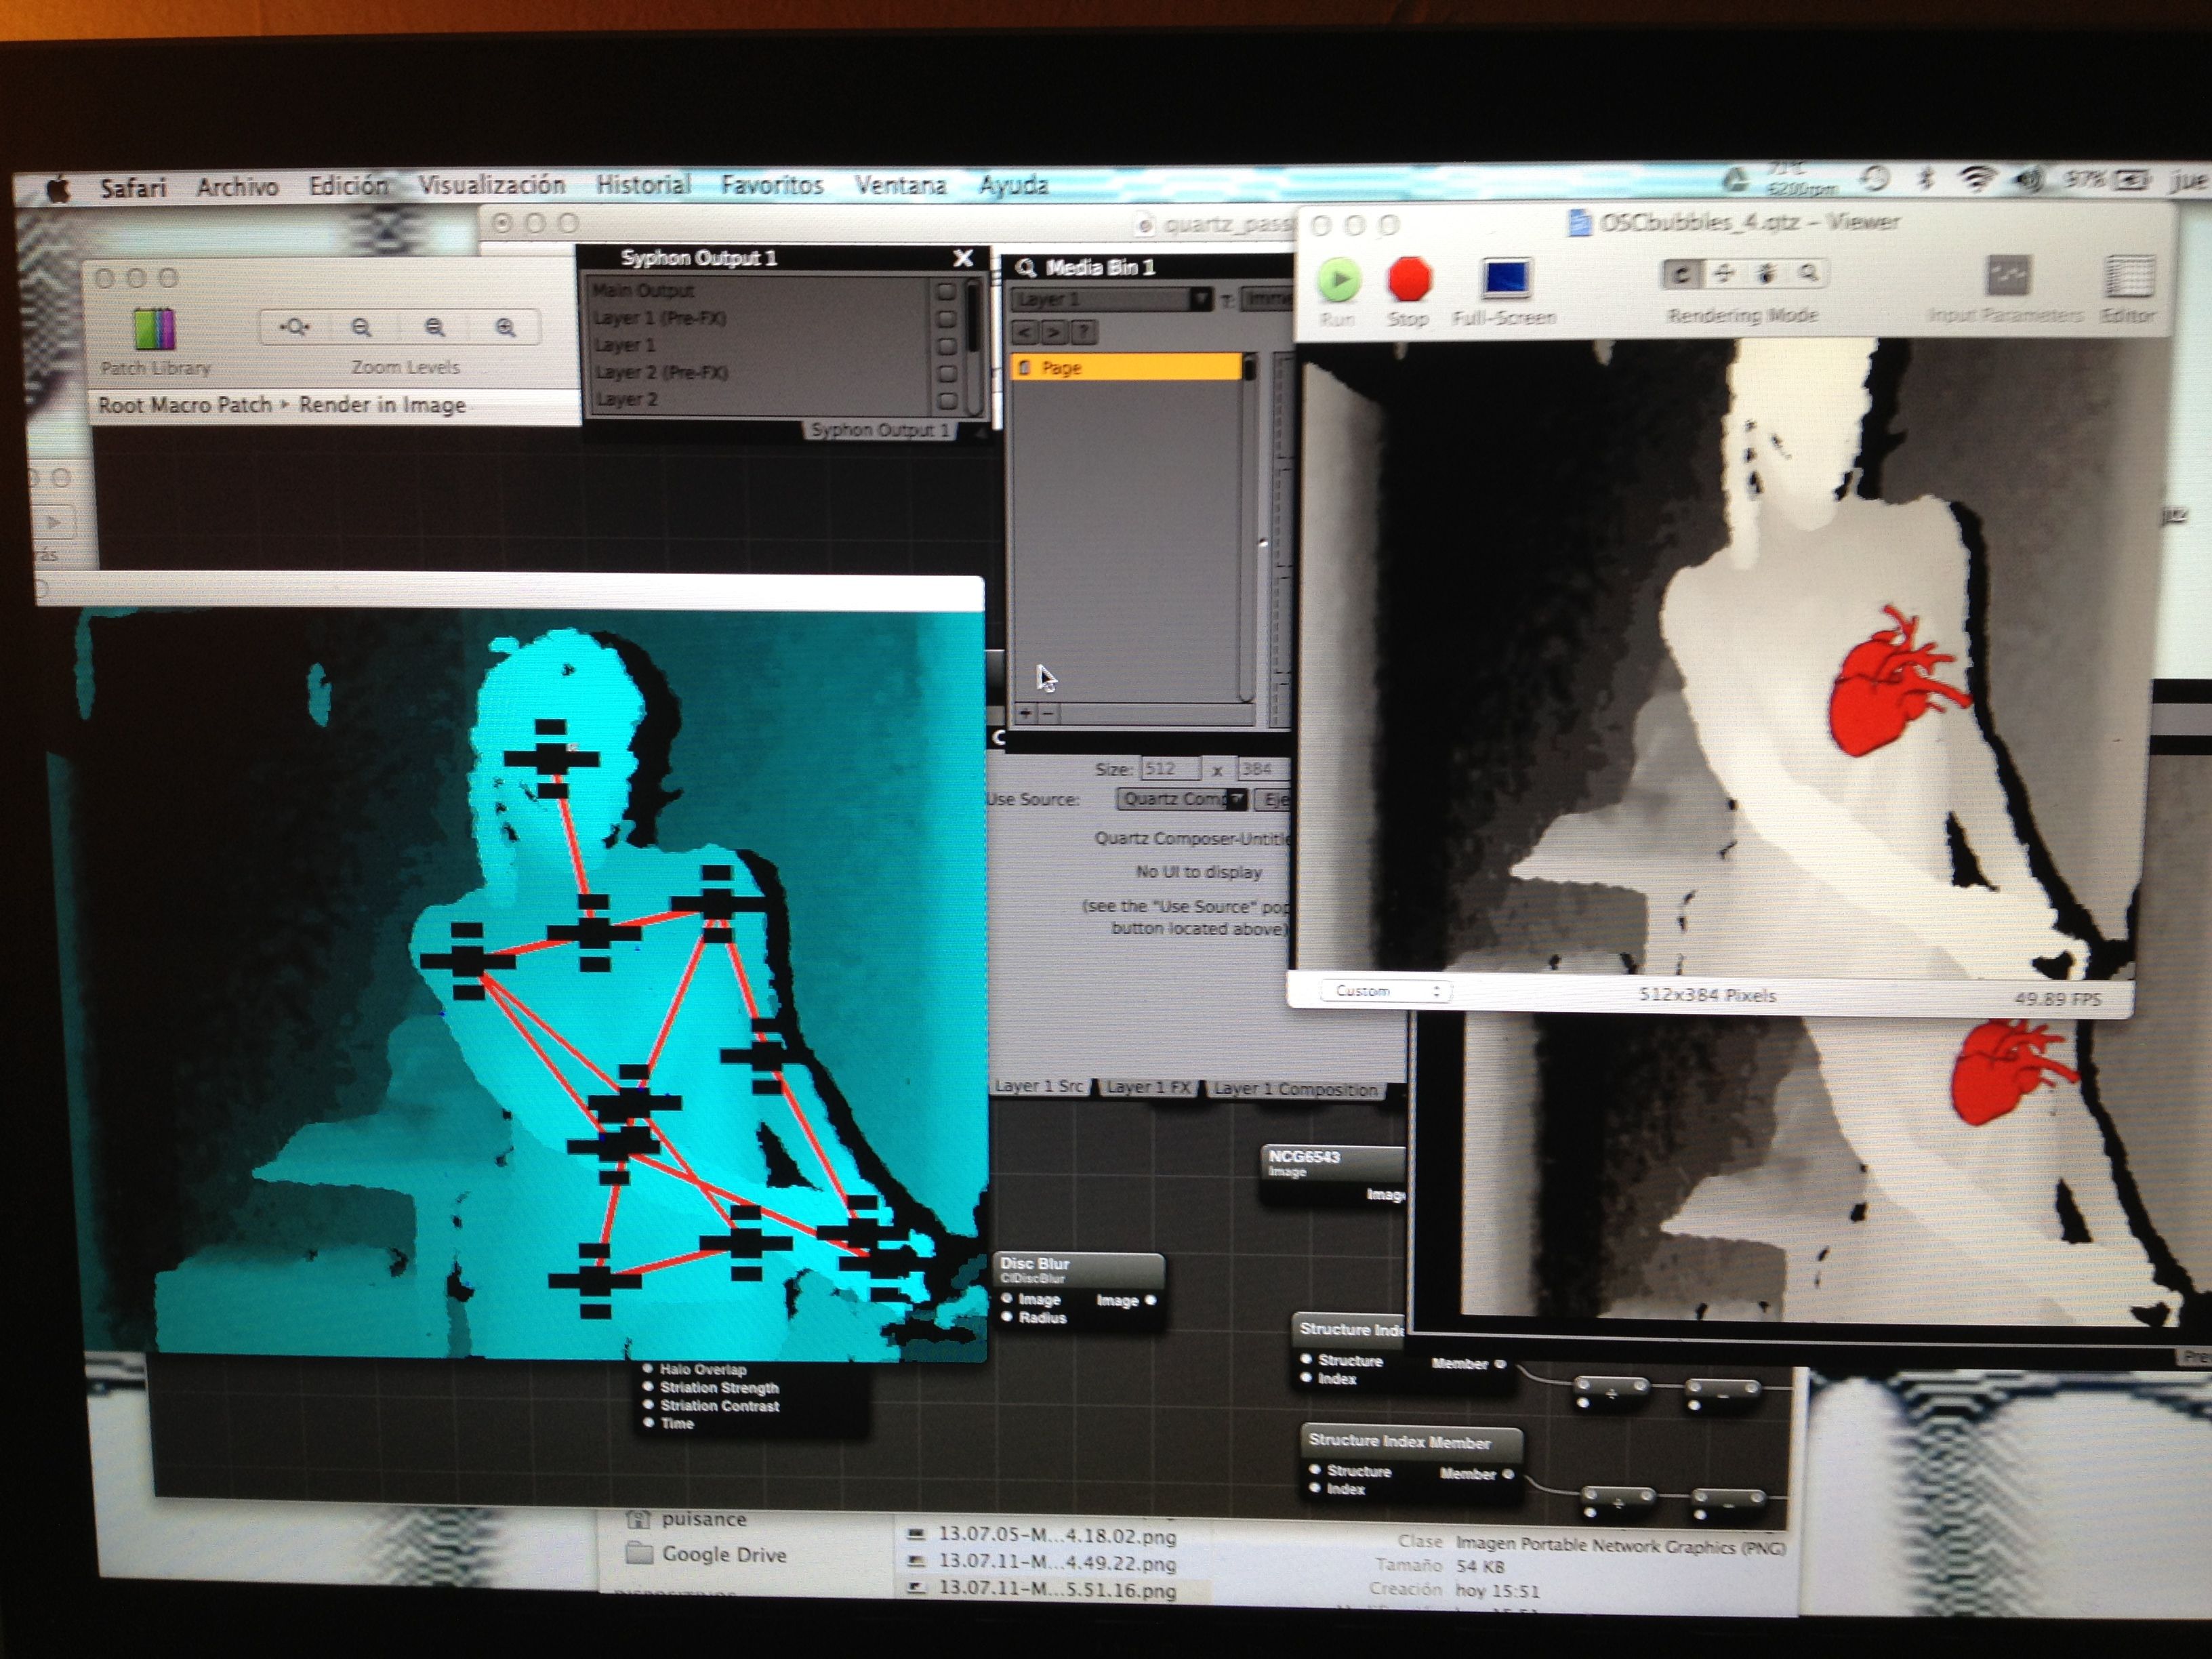Open the Historial menu in menu bar
Viewport: 2212px width, 1659px height.
(643, 185)
